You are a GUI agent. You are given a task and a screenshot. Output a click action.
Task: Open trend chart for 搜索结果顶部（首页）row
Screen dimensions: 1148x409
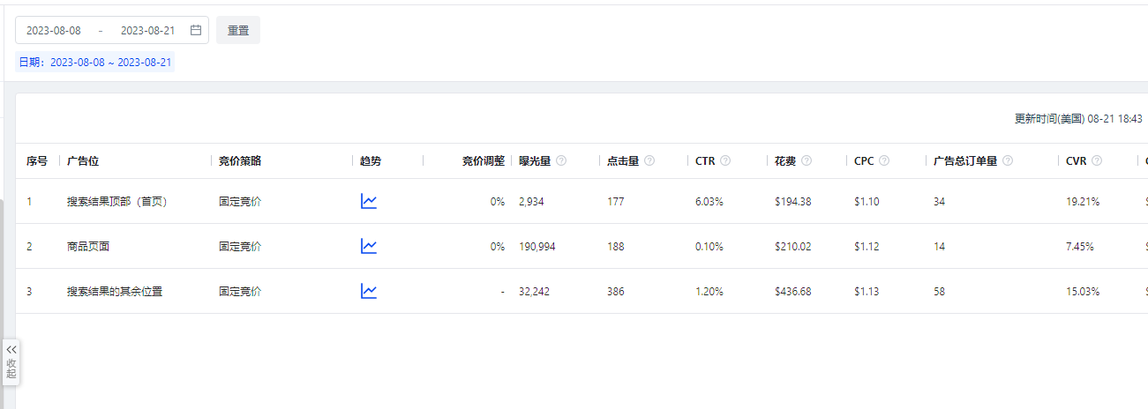(369, 201)
